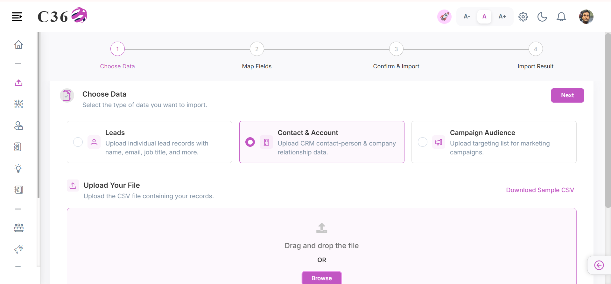Click the Browse button
The image size is (611, 284).
tap(322, 278)
